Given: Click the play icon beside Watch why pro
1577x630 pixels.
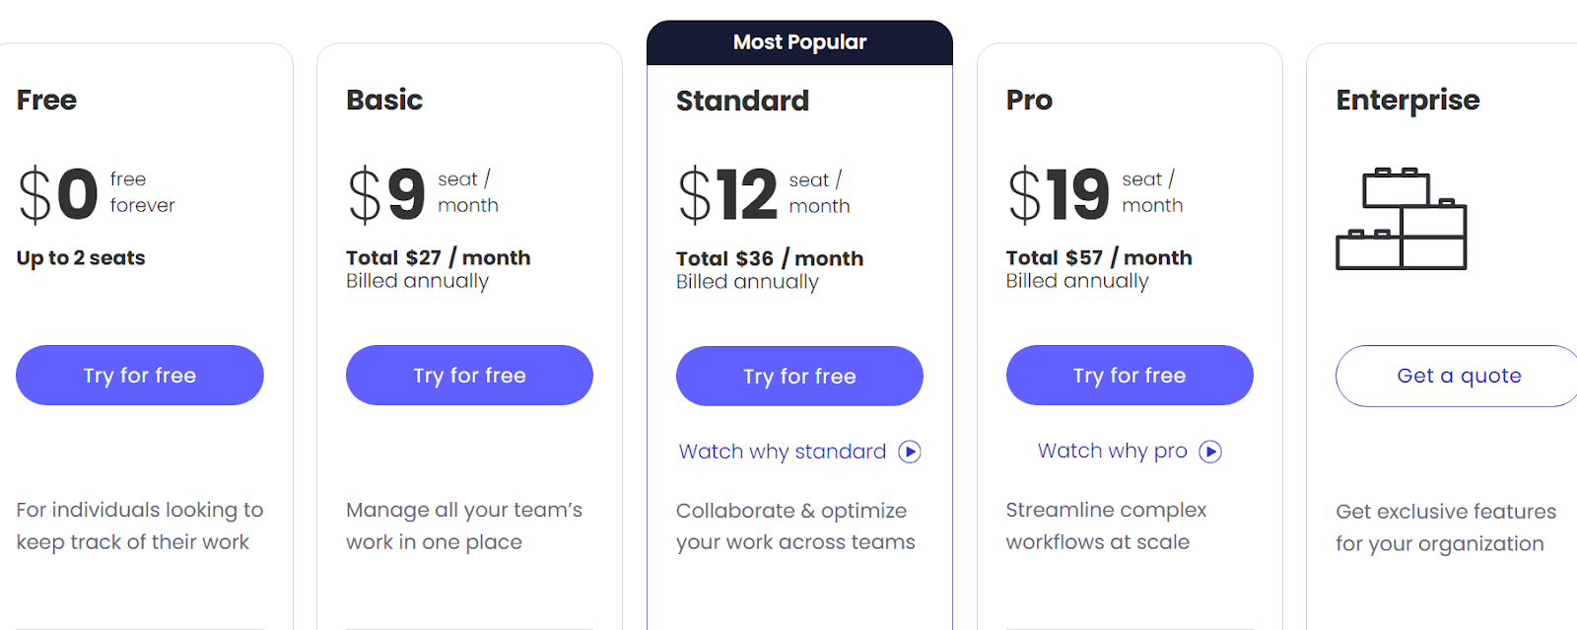Looking at the screenshot, I should (1210, 452).
